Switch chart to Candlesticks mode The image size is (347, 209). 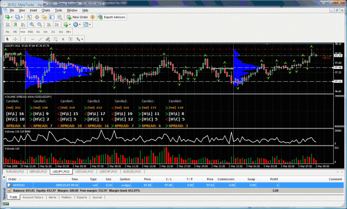[16, 24]
